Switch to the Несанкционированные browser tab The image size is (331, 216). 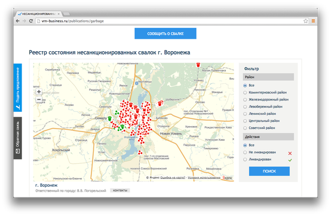tap(38, 14)
